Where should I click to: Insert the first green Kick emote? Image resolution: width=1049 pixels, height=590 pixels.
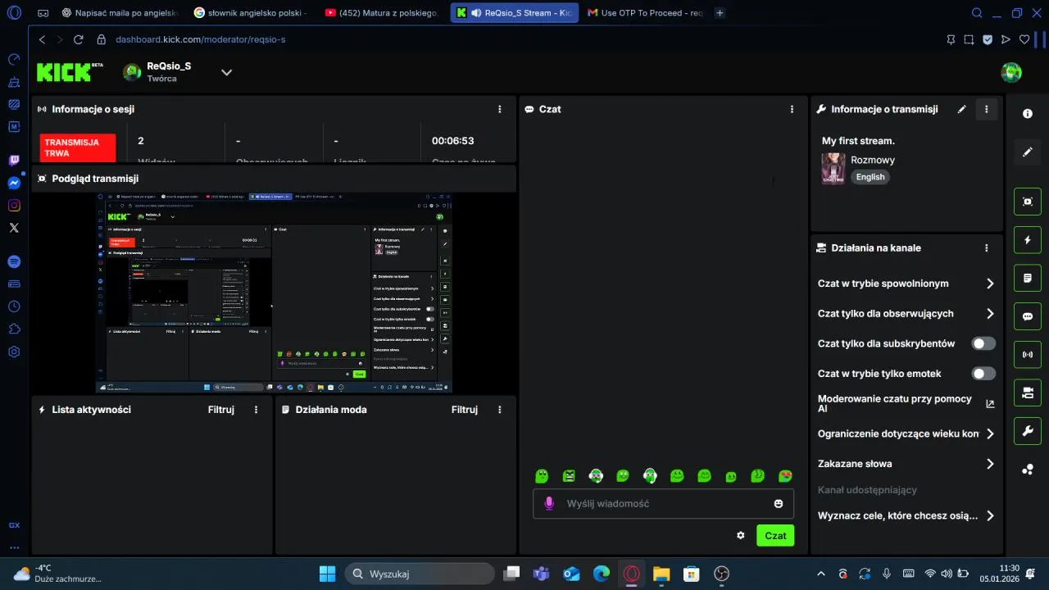coord(542,476)
